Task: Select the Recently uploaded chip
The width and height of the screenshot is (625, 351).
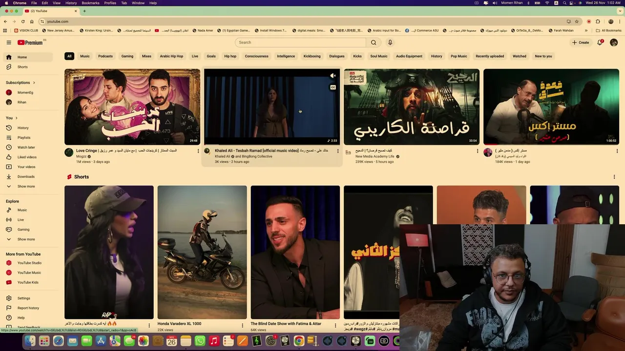Action: [x=490, y=56]
